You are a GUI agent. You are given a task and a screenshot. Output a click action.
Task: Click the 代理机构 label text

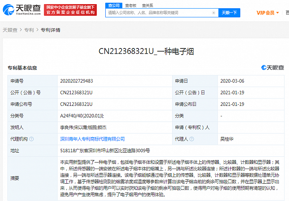click(19, 139)
